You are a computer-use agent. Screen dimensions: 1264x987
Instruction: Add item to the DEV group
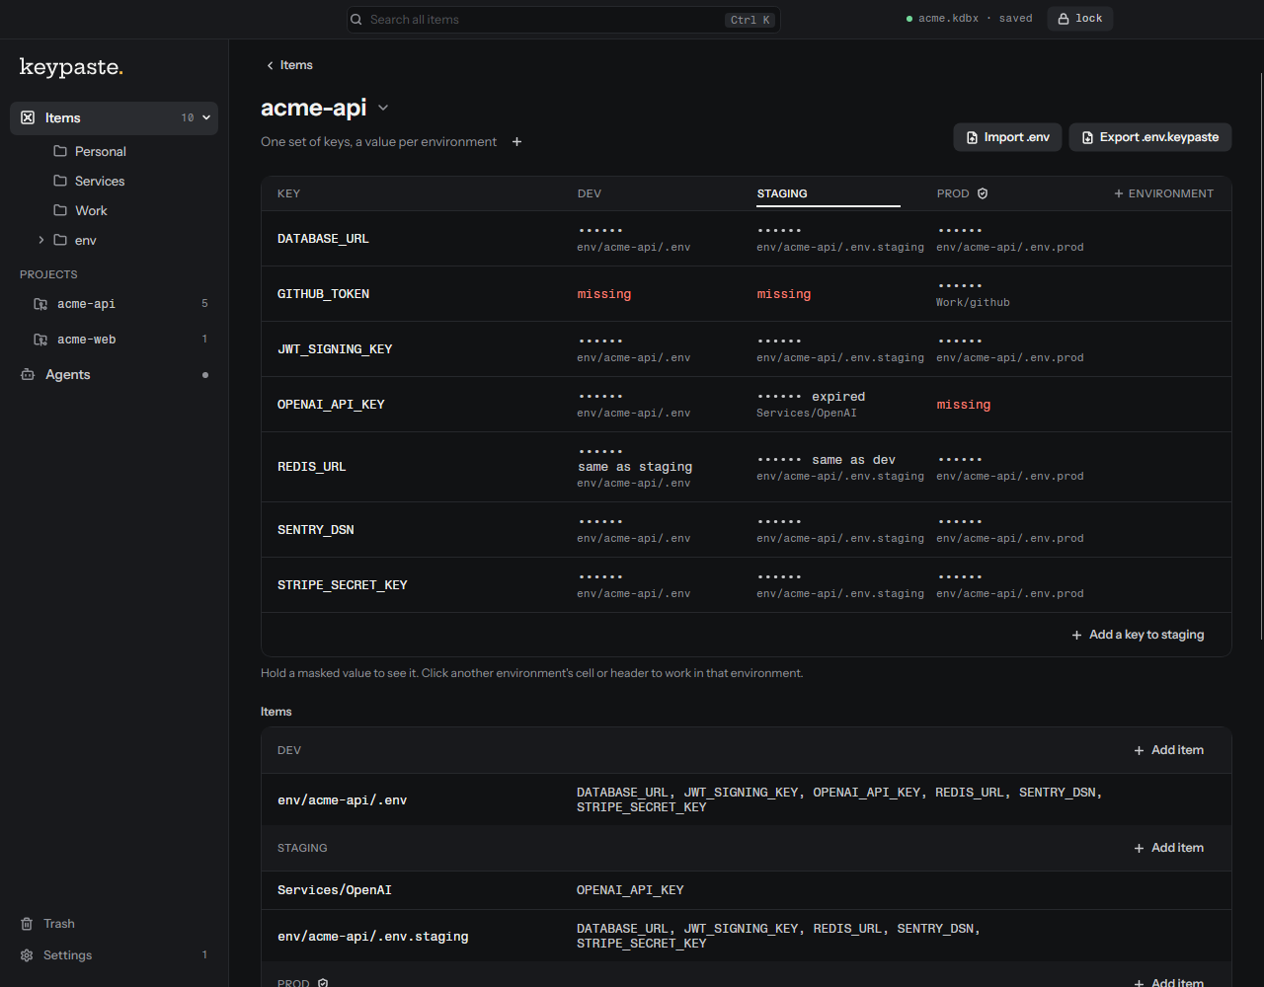coord(1168,750)
